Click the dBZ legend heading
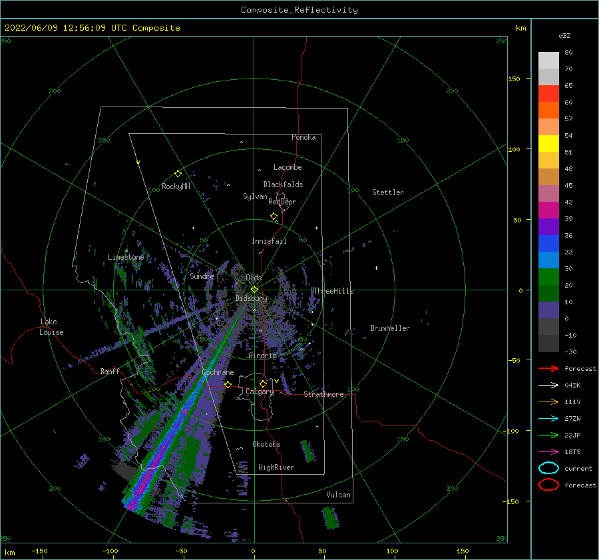Image resolution: width=599 pixels, height=560 pixels. click(x=564, y=35)
